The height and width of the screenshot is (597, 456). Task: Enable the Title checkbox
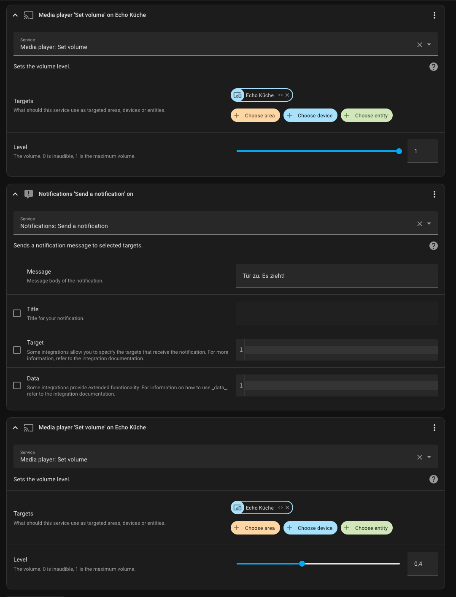pyautogui.click(x=17, y=313)
